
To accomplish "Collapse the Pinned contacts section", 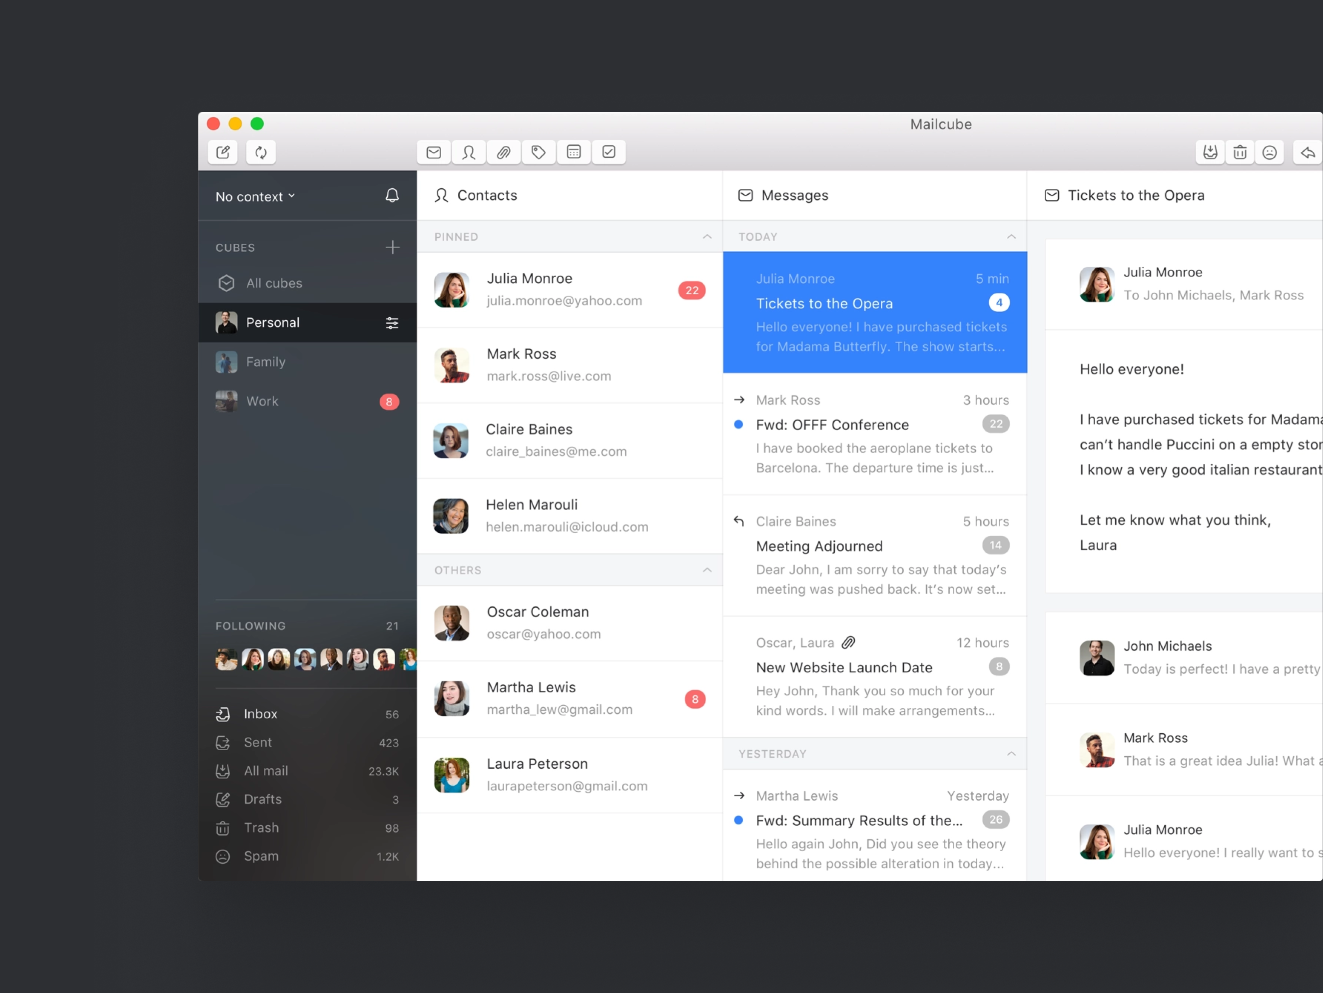I will pos(707,237).
